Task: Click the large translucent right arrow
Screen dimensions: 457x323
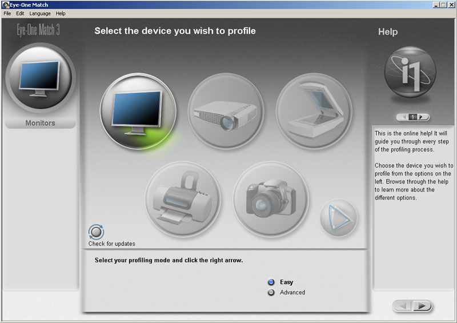Action: coord(338,218)
